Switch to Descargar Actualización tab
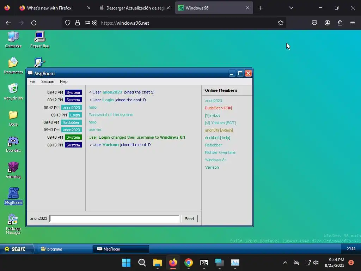This screenshot has width=361, height=271. pyautogui.click(x=135, y=8)
